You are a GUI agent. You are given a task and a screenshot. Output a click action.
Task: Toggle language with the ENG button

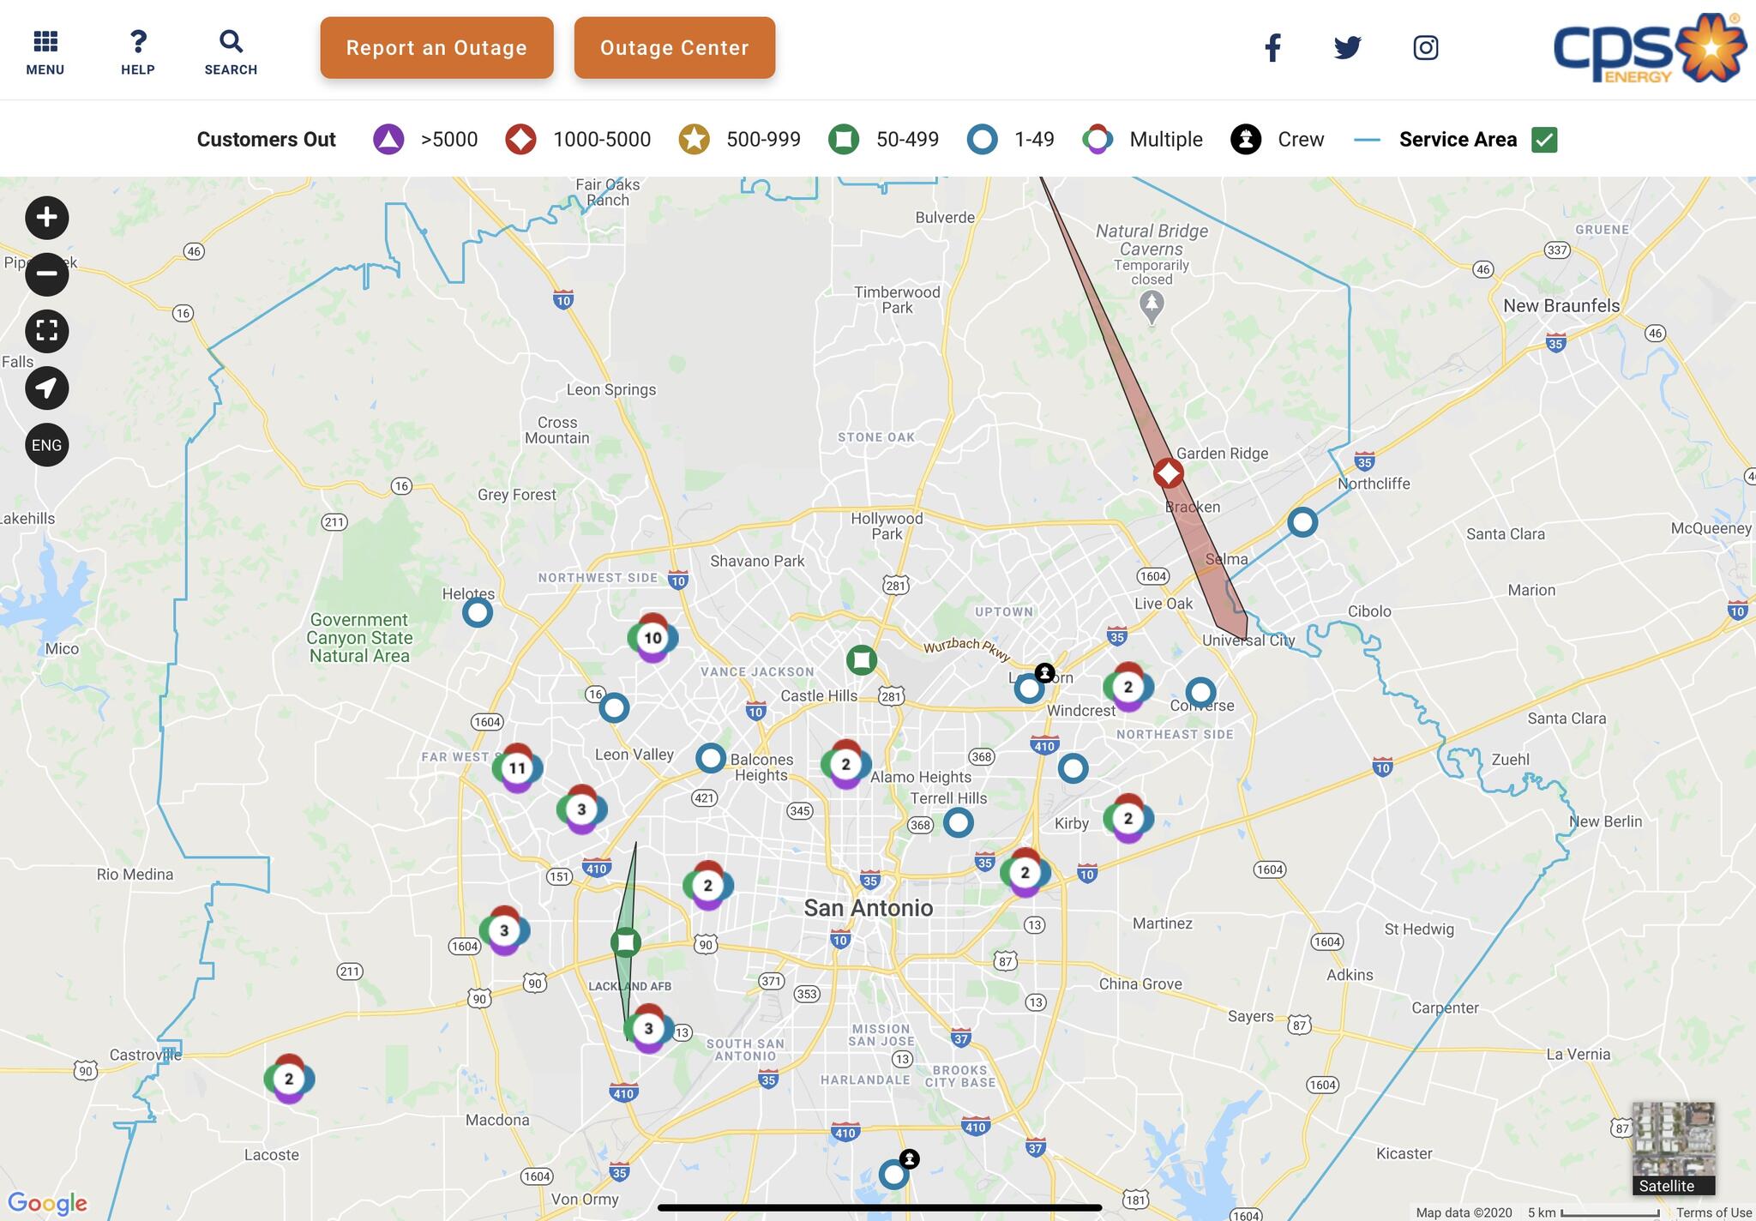[46, 445]
